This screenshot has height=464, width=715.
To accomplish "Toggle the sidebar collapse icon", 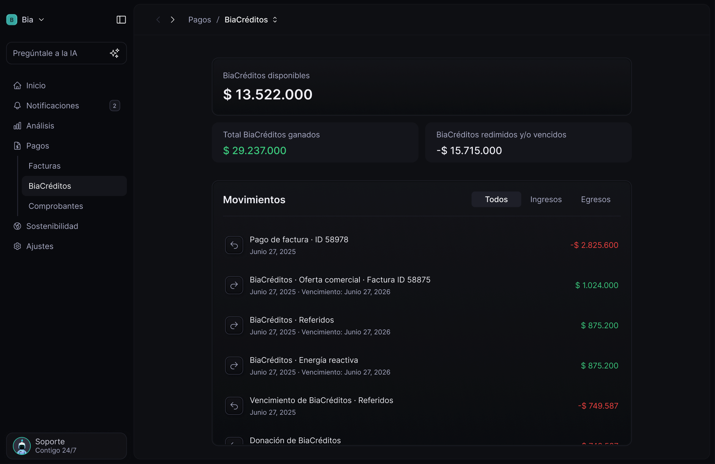I will click(121, 20).
